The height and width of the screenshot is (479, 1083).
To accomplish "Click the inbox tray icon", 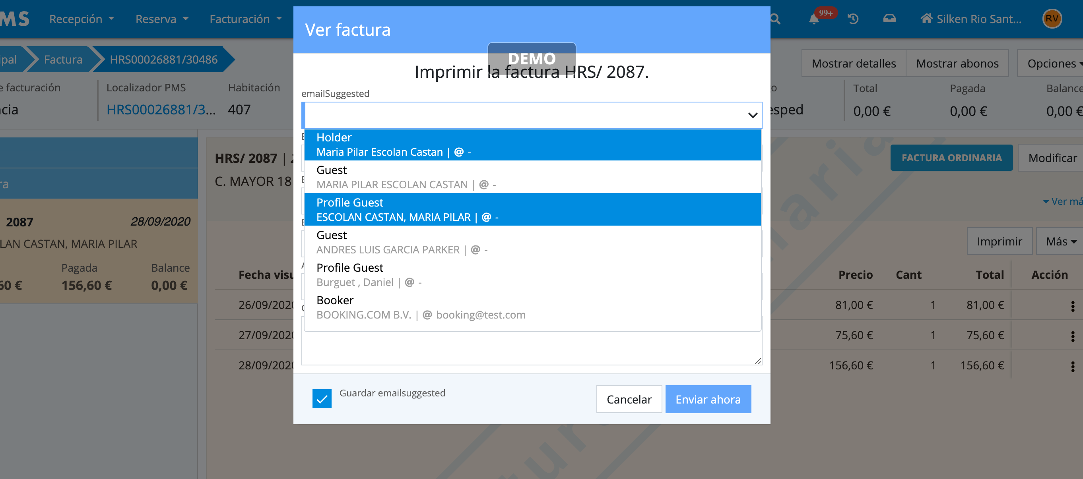I will (x=889, y=19).
